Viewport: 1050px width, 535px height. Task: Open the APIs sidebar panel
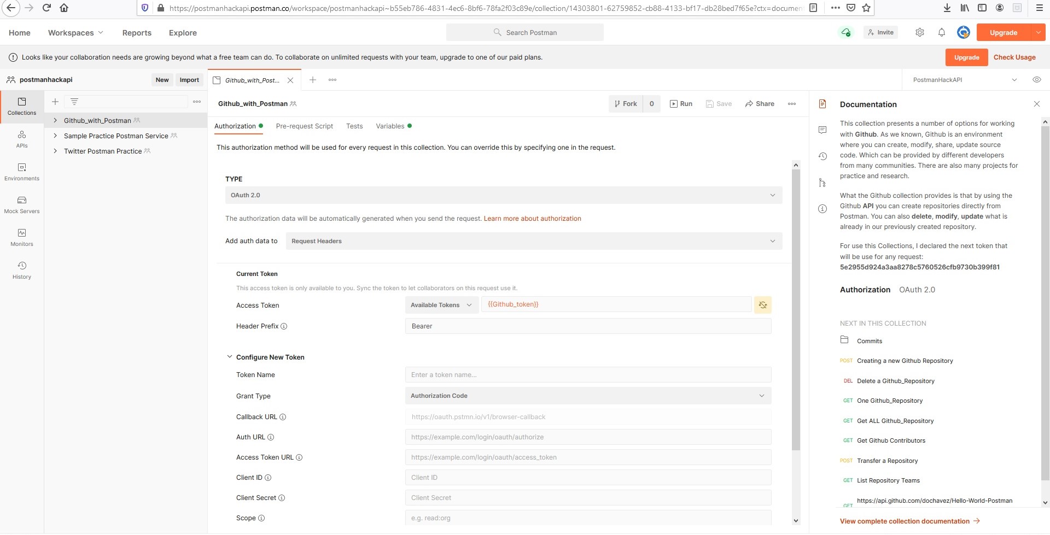click(22, 139)
